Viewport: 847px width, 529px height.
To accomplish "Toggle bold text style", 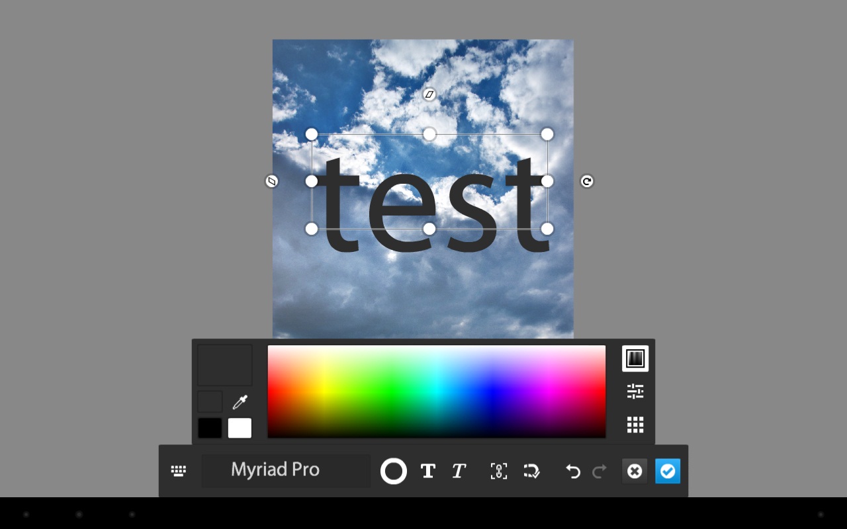I will [x=427, y=471].
